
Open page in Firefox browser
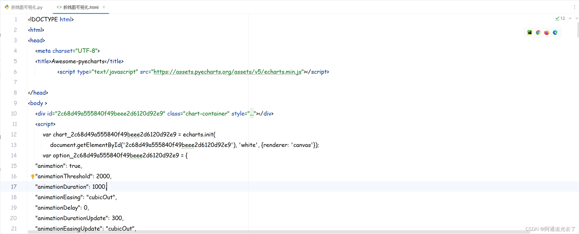[x=546, y=32]
